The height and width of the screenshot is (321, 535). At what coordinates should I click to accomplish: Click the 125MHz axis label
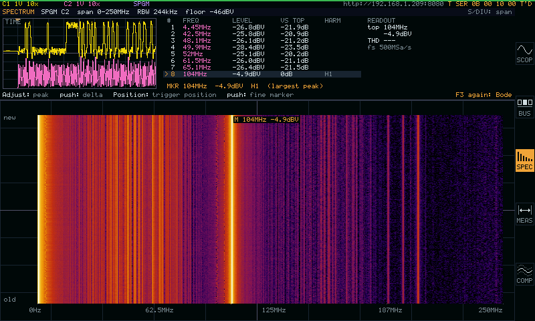coord(274,310)
